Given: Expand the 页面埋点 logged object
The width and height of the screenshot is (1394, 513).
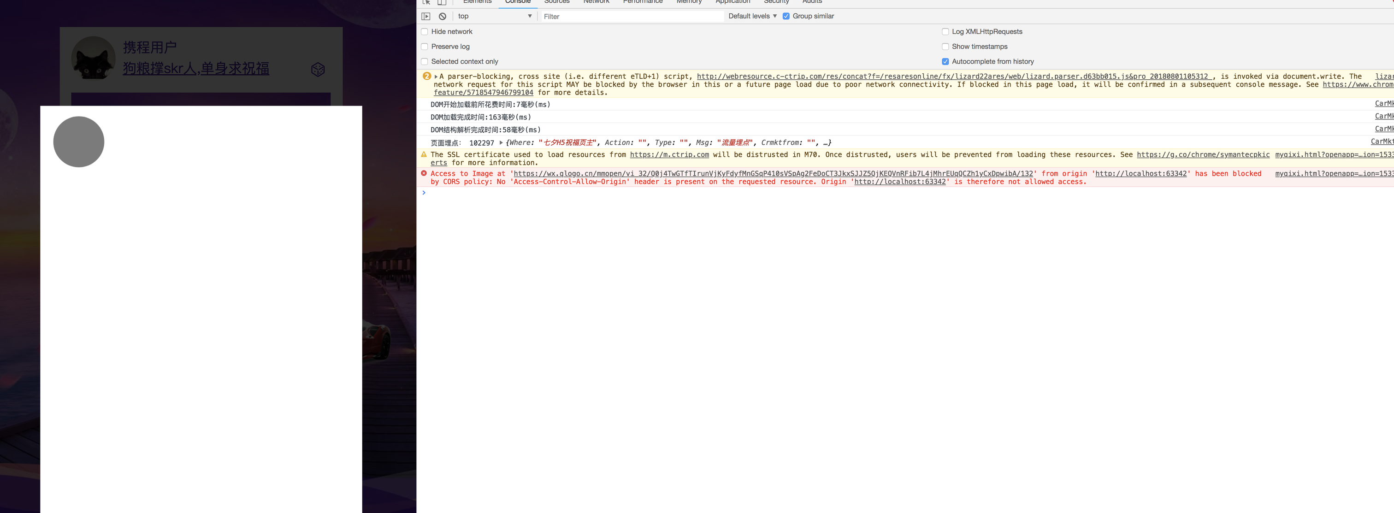Looking at the screenshot, I should 501,143.
